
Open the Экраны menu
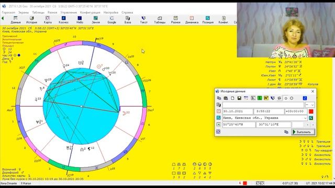(24, 13)
